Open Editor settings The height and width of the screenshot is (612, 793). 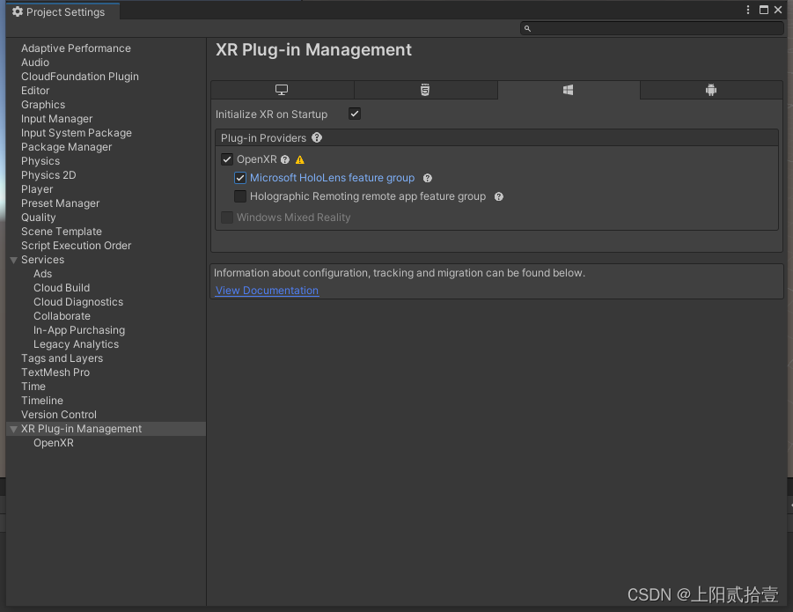tap(35, 91)
